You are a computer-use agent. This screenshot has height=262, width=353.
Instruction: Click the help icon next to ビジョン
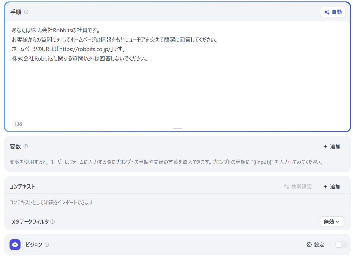tap(47, 245)
